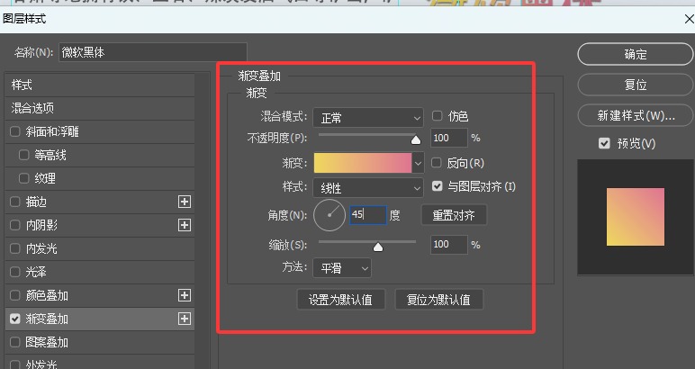This screenshot has width=695, height=369.
Task: Enable the 描边 checkbox
Action: pyautogui.click(x=15, y=202)
